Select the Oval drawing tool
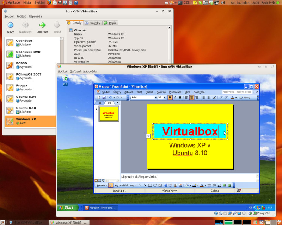Image resolution: width=282 pixels, height=225 pixels. (x=155, y=185)
